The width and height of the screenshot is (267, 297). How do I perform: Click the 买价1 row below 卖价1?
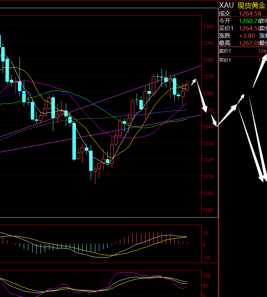243,60
